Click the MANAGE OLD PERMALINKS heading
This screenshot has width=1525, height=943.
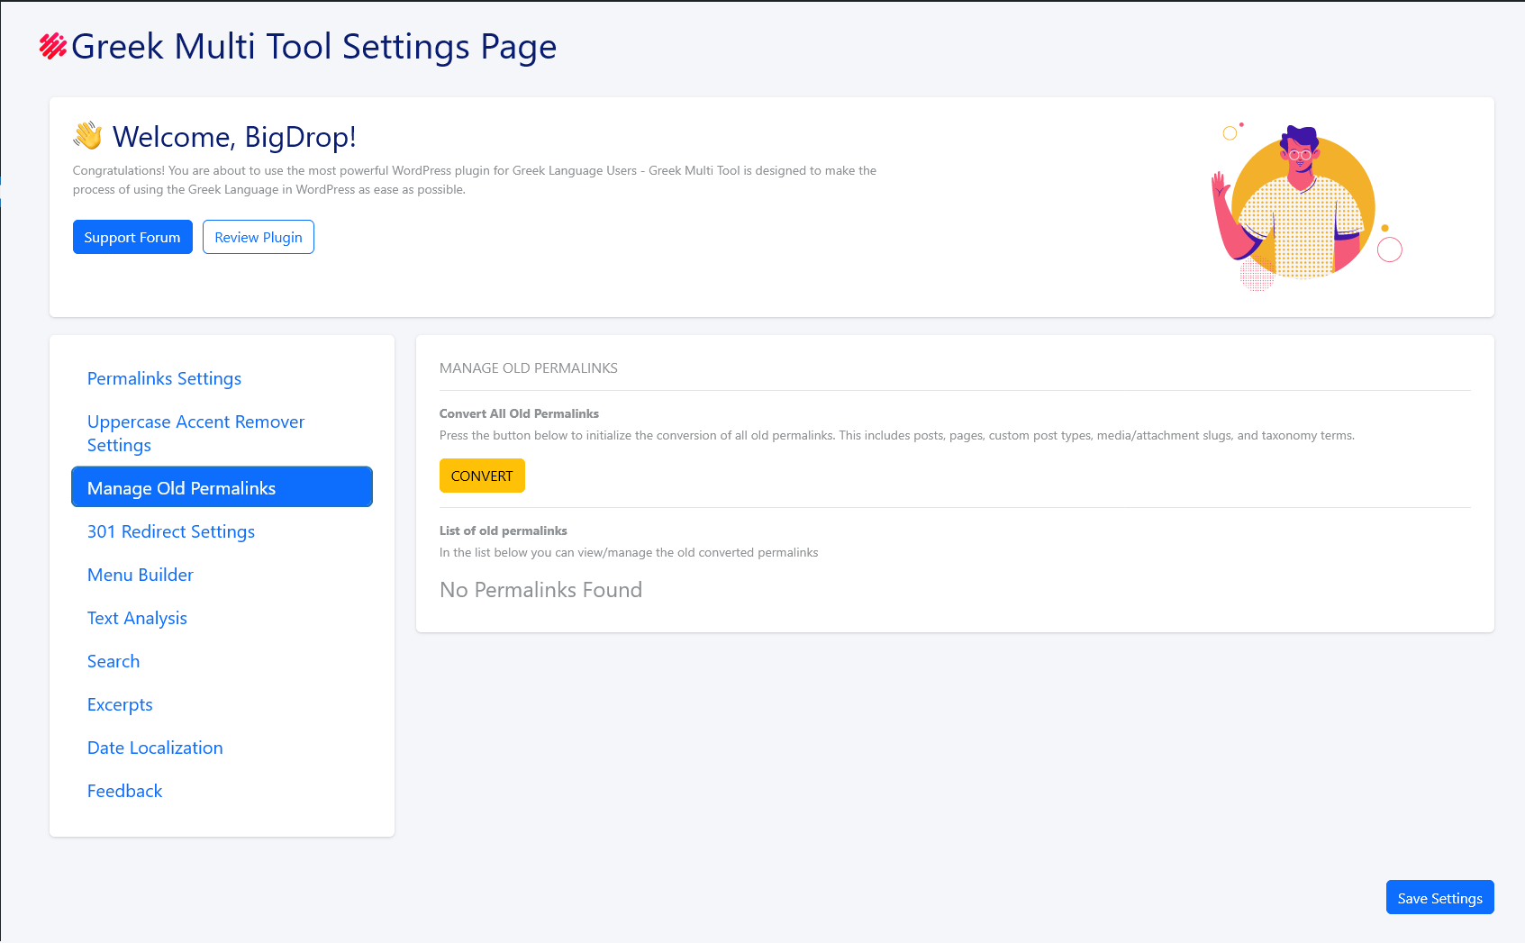pyautogui.click(x=529, y=368)
